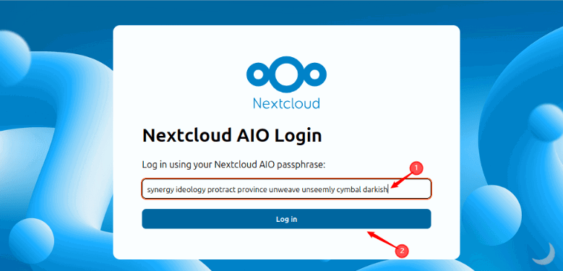Toggle dark mode with the moon icon
This screenshot has height=271, width=563.
(x=543, y=254)
